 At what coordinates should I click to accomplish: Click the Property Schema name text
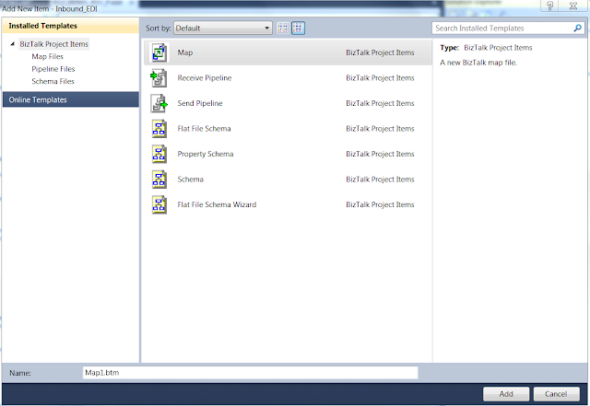(x=206, y=154)
